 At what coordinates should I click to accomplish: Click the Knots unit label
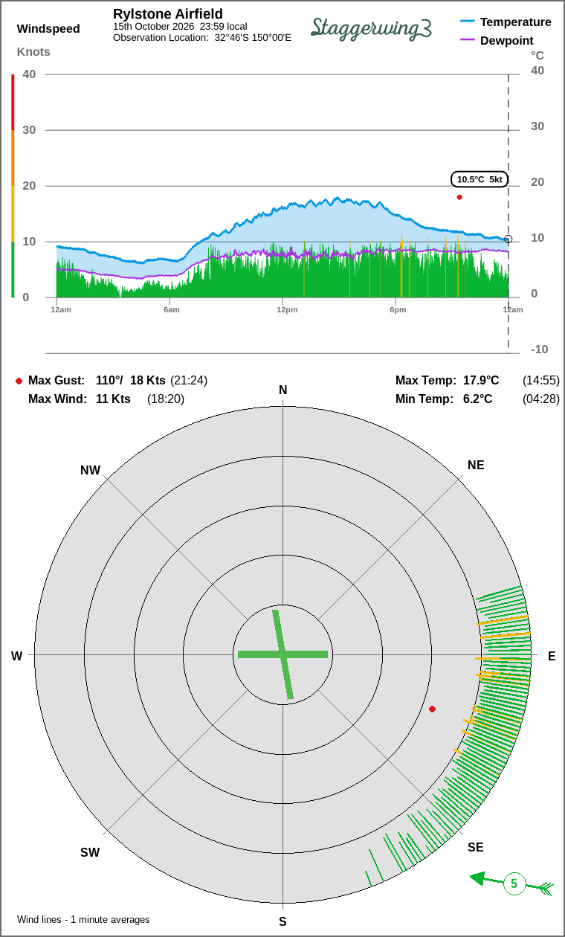[x=33, y=52]
